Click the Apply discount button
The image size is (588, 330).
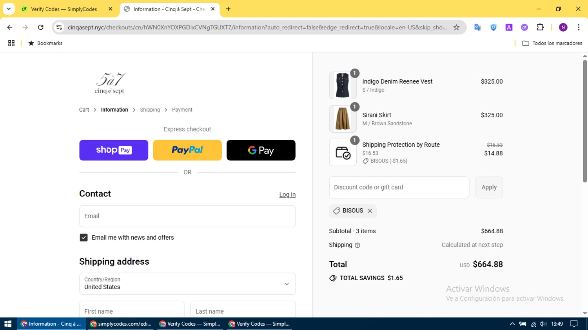coord(489,188)
